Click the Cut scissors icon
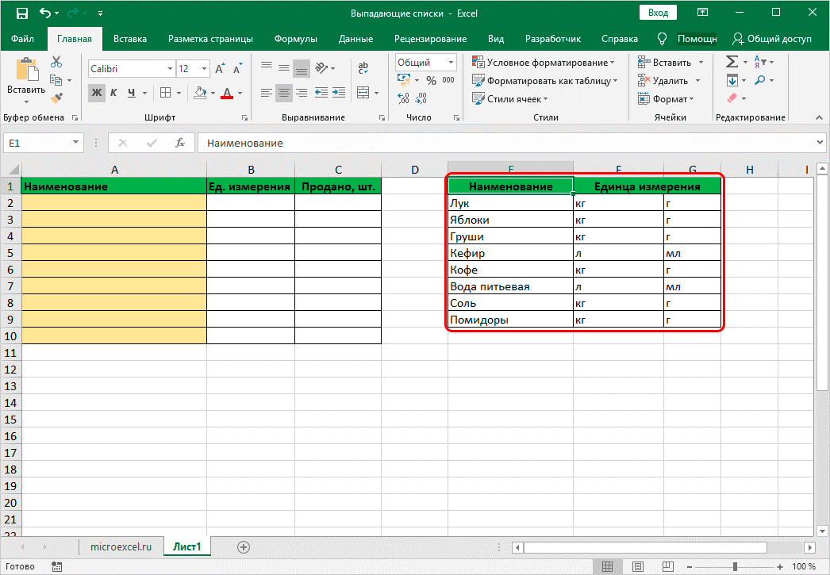830x575 pixels. (x=56, y=62)
